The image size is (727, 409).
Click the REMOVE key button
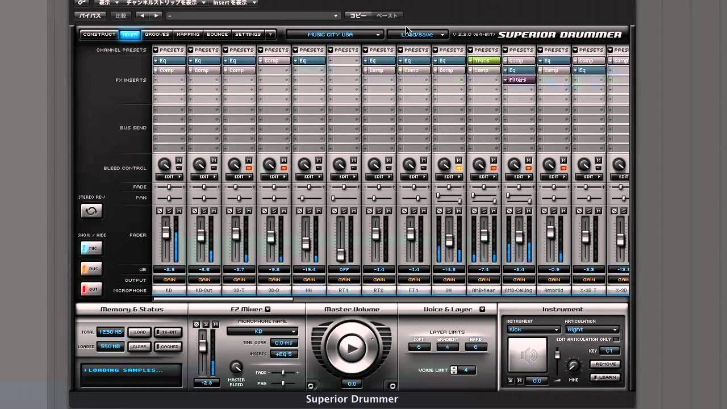(x=605, y=364)
